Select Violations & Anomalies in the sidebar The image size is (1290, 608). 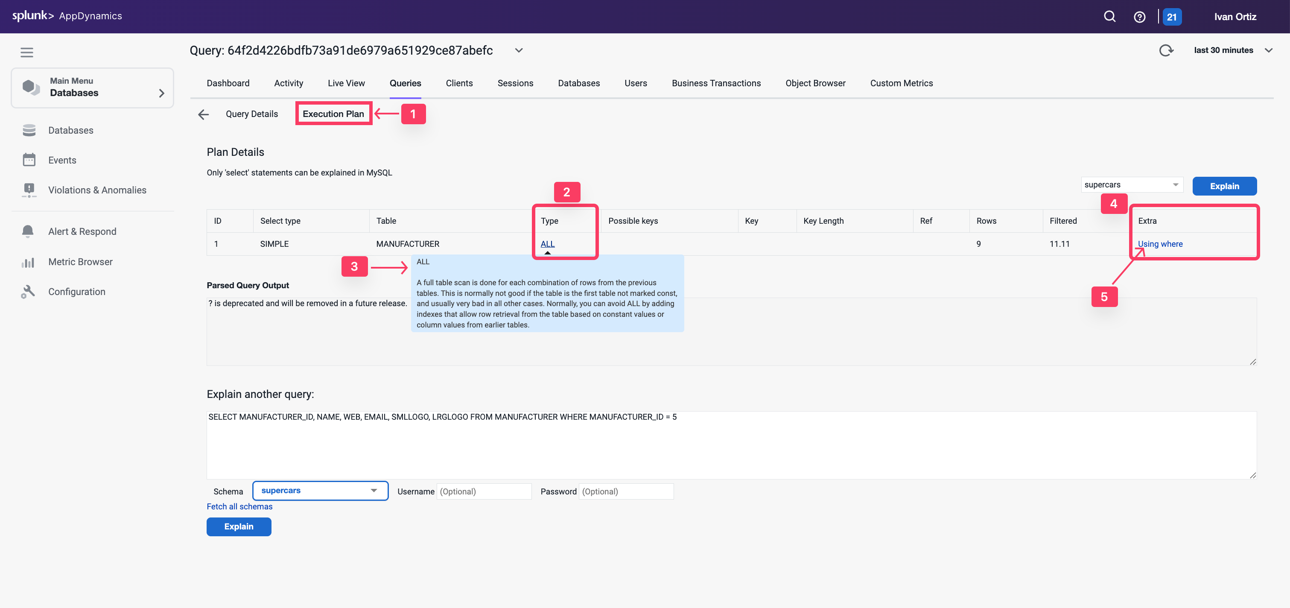point(97,190)
